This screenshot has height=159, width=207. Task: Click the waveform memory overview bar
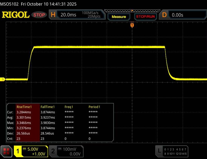[132, 11]
